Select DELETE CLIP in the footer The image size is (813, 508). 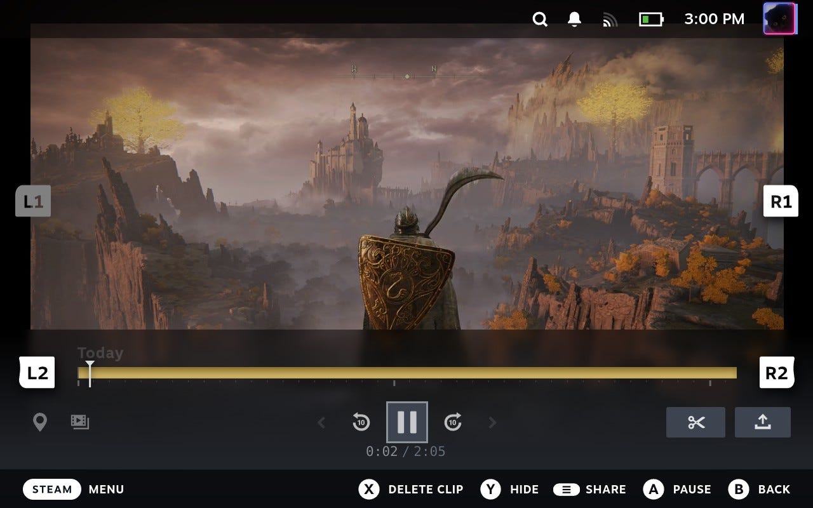[x=426, y=490]
